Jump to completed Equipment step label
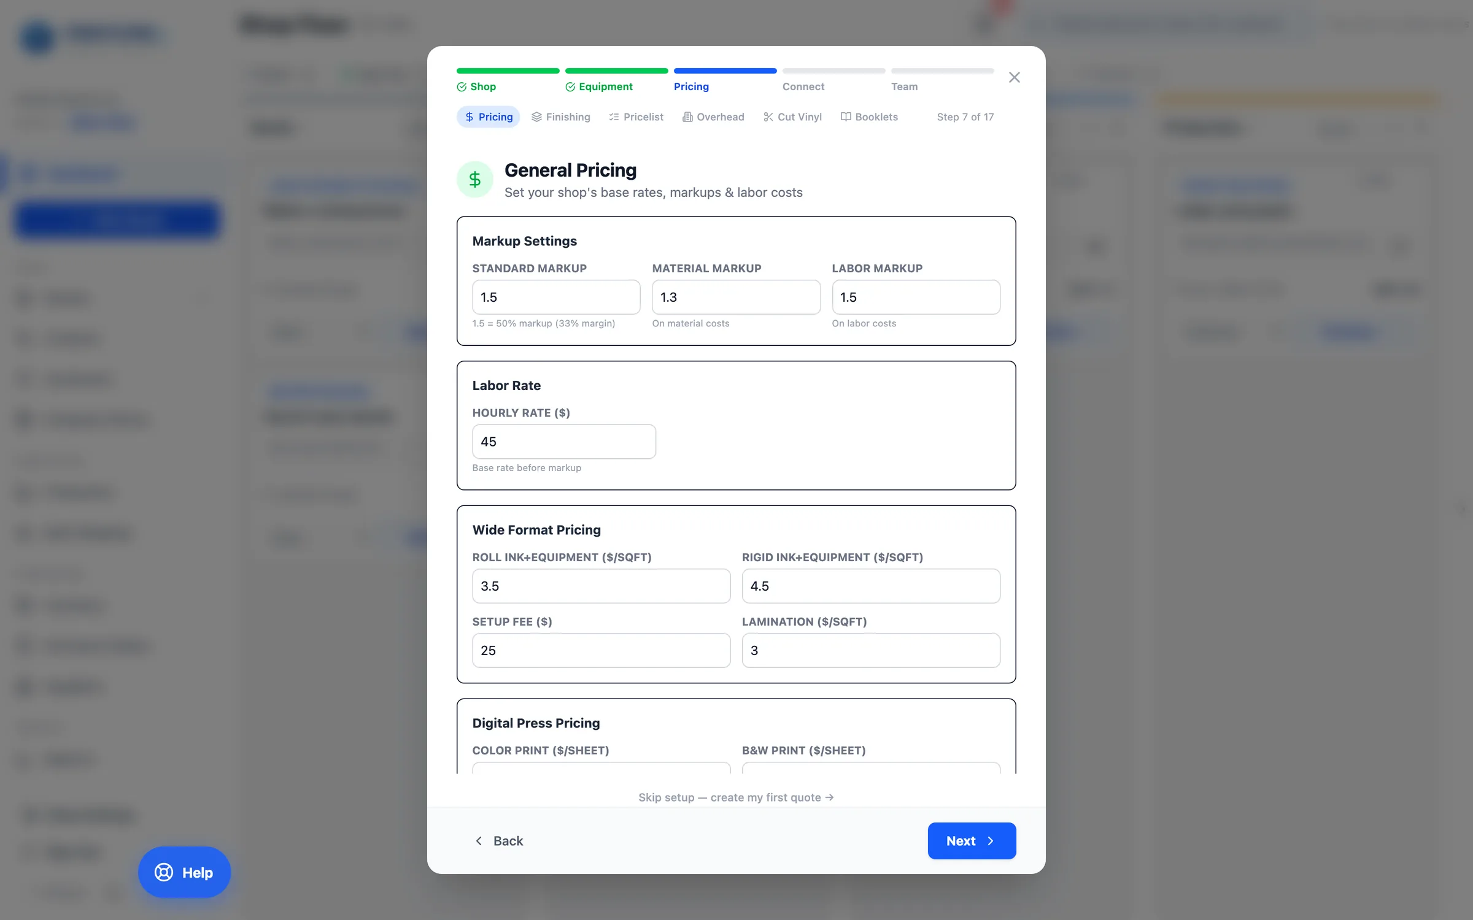This screenshot has height=920, width=1473. 606,86
